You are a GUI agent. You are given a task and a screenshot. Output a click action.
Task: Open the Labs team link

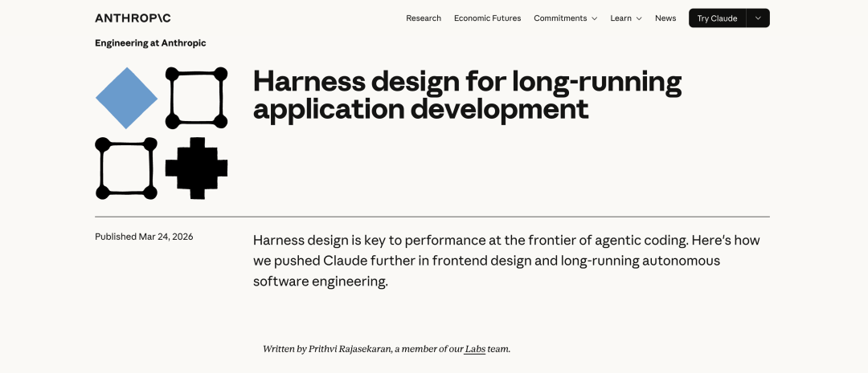(475, 349)
